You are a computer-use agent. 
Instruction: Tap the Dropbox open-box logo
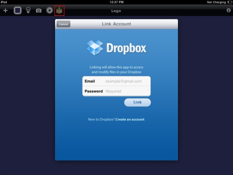94,48
